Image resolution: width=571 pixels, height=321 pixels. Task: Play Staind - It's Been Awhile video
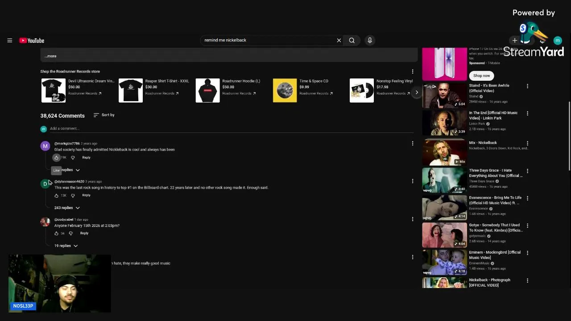pyautogui.click(x=445, y=95)
